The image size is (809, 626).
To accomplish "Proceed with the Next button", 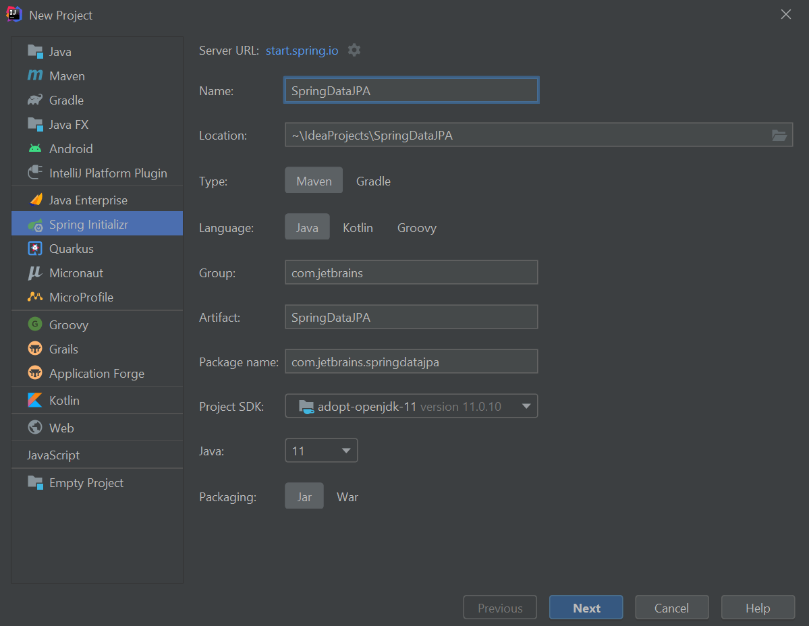I will (x=585, y=606).
